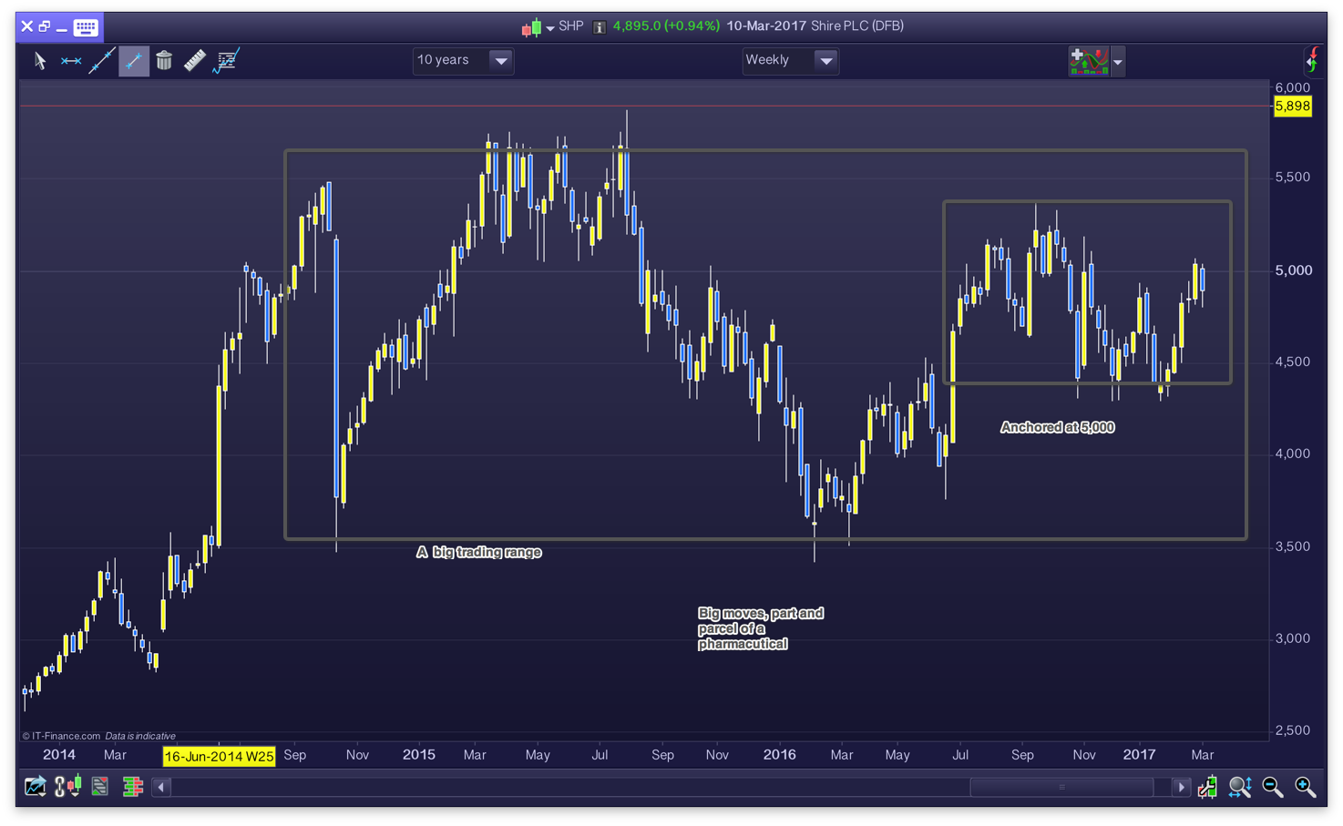
Task: Select the horizontal measure line tool
Action: pos(71,61)
